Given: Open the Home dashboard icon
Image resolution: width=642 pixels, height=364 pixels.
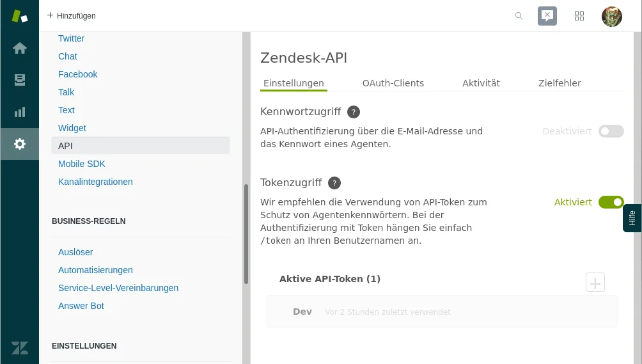Looking at the screenshot, I should [20, 48].
